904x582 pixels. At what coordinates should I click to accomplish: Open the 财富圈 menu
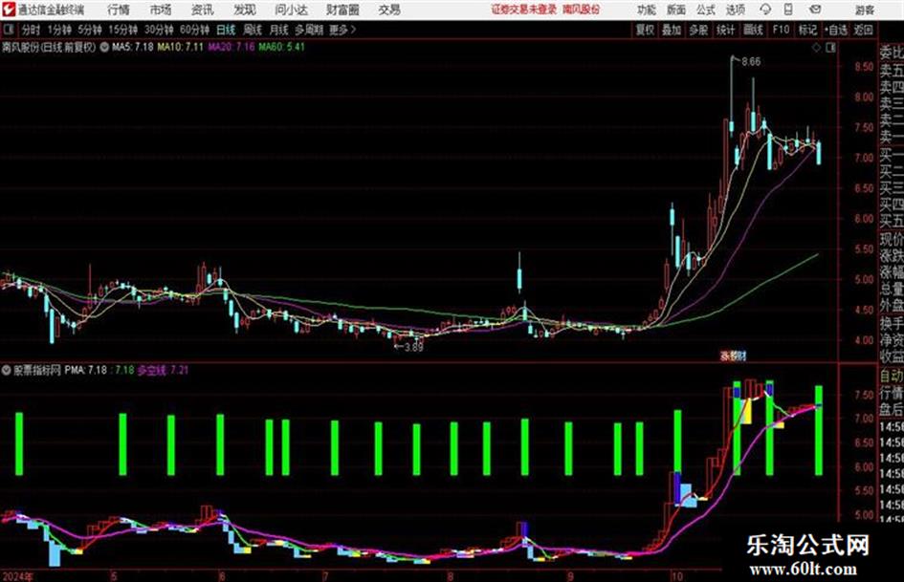(342, 10)
